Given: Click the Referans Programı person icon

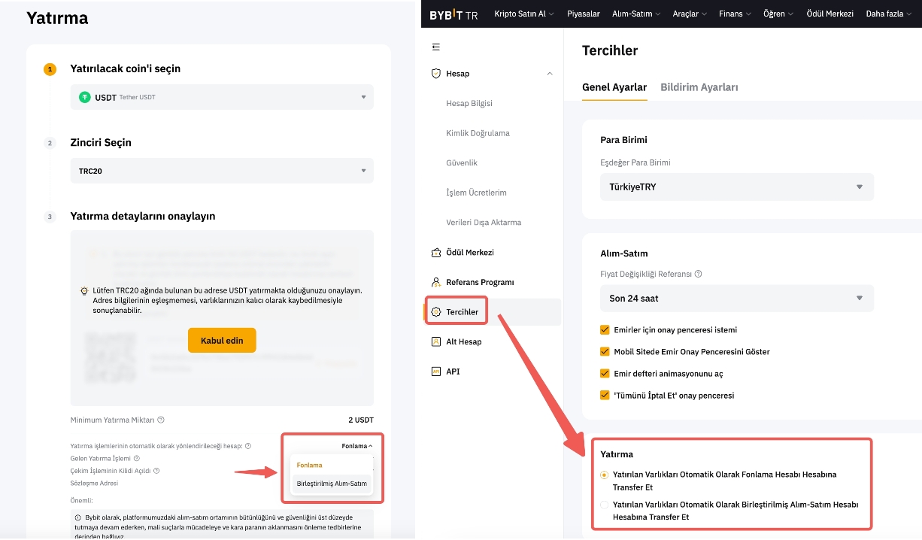Looking at the screenshot, I should coord(435,282).
